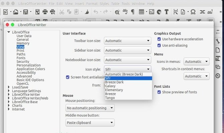Expand the Load/Save tree node
Screen dimensions: 224x133
point(9,87)
